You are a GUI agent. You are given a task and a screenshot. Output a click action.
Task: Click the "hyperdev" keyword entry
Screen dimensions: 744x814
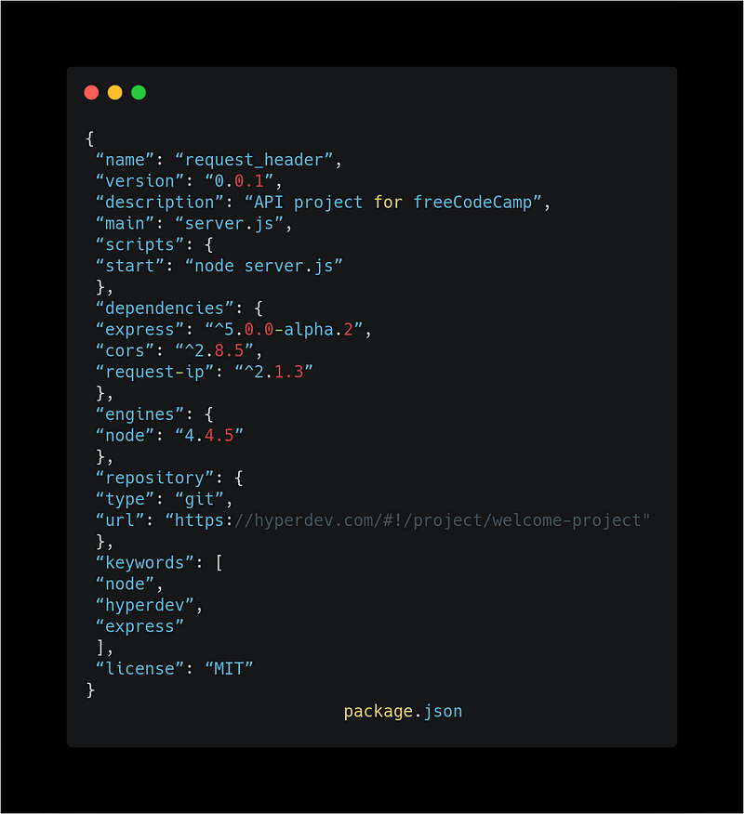[x=145, y=605]
